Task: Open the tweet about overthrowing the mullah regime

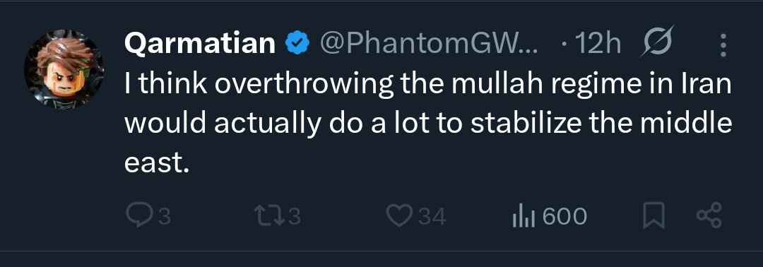Action: click(x=428, y=125)
